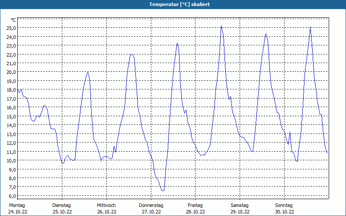This screenshot has height=216, width=346.
Task: Click the Montag 24.10.22 date label
Action: (x=18, y=209)
